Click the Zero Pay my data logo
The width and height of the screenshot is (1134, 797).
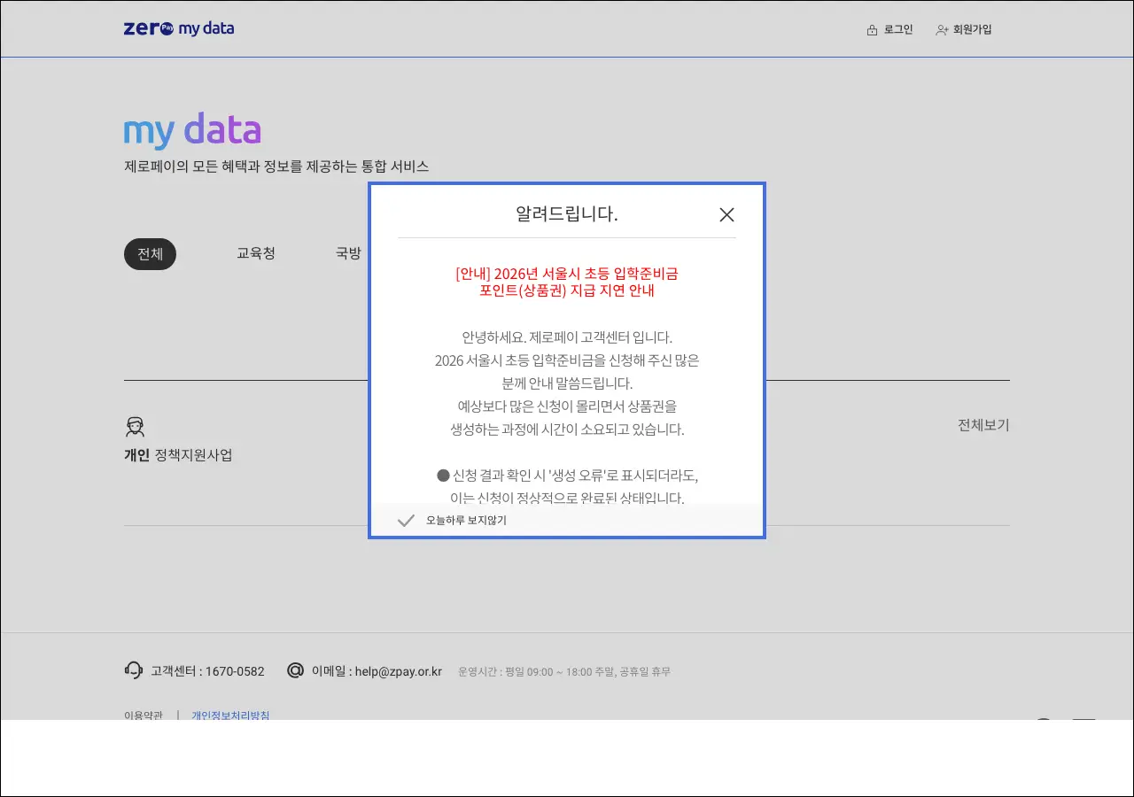179,28
